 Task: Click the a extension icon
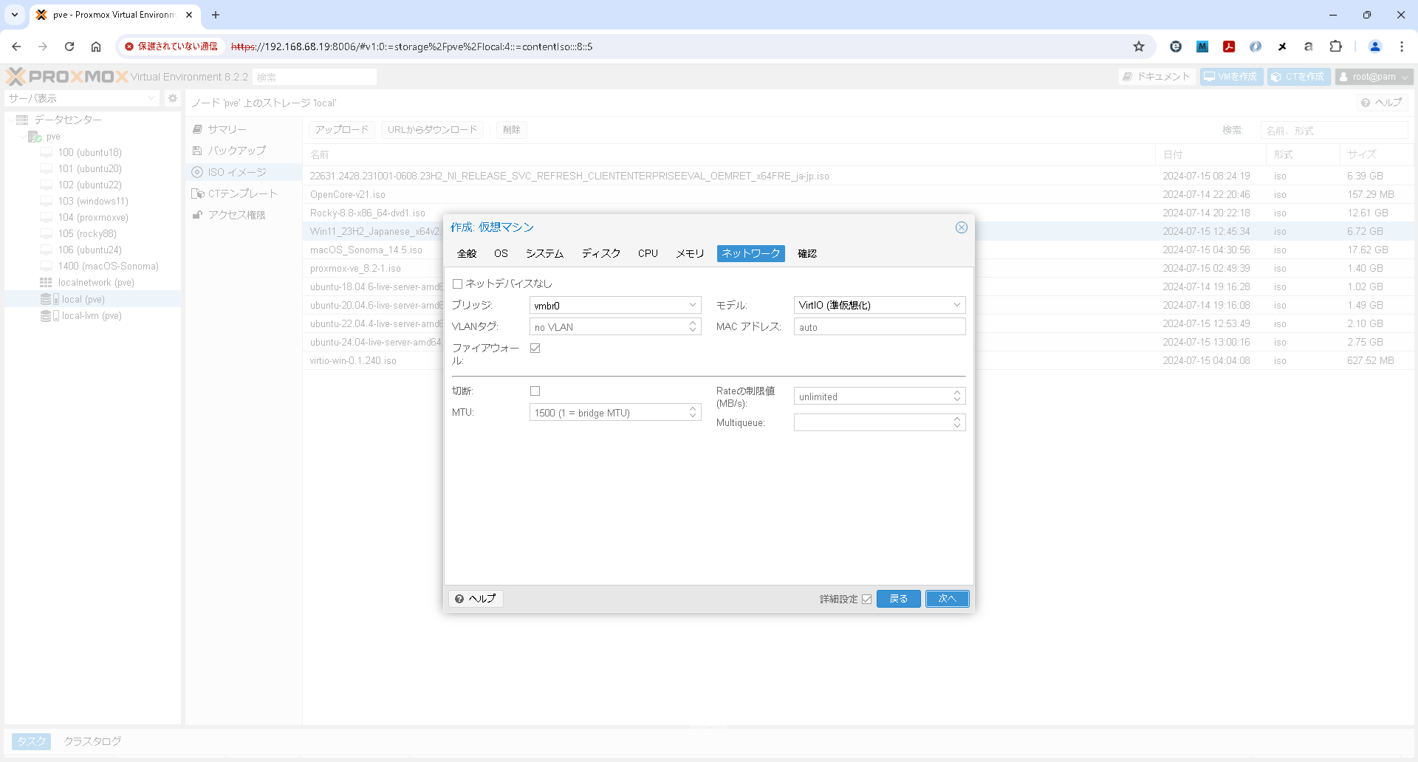click(x=1309, y=47)
